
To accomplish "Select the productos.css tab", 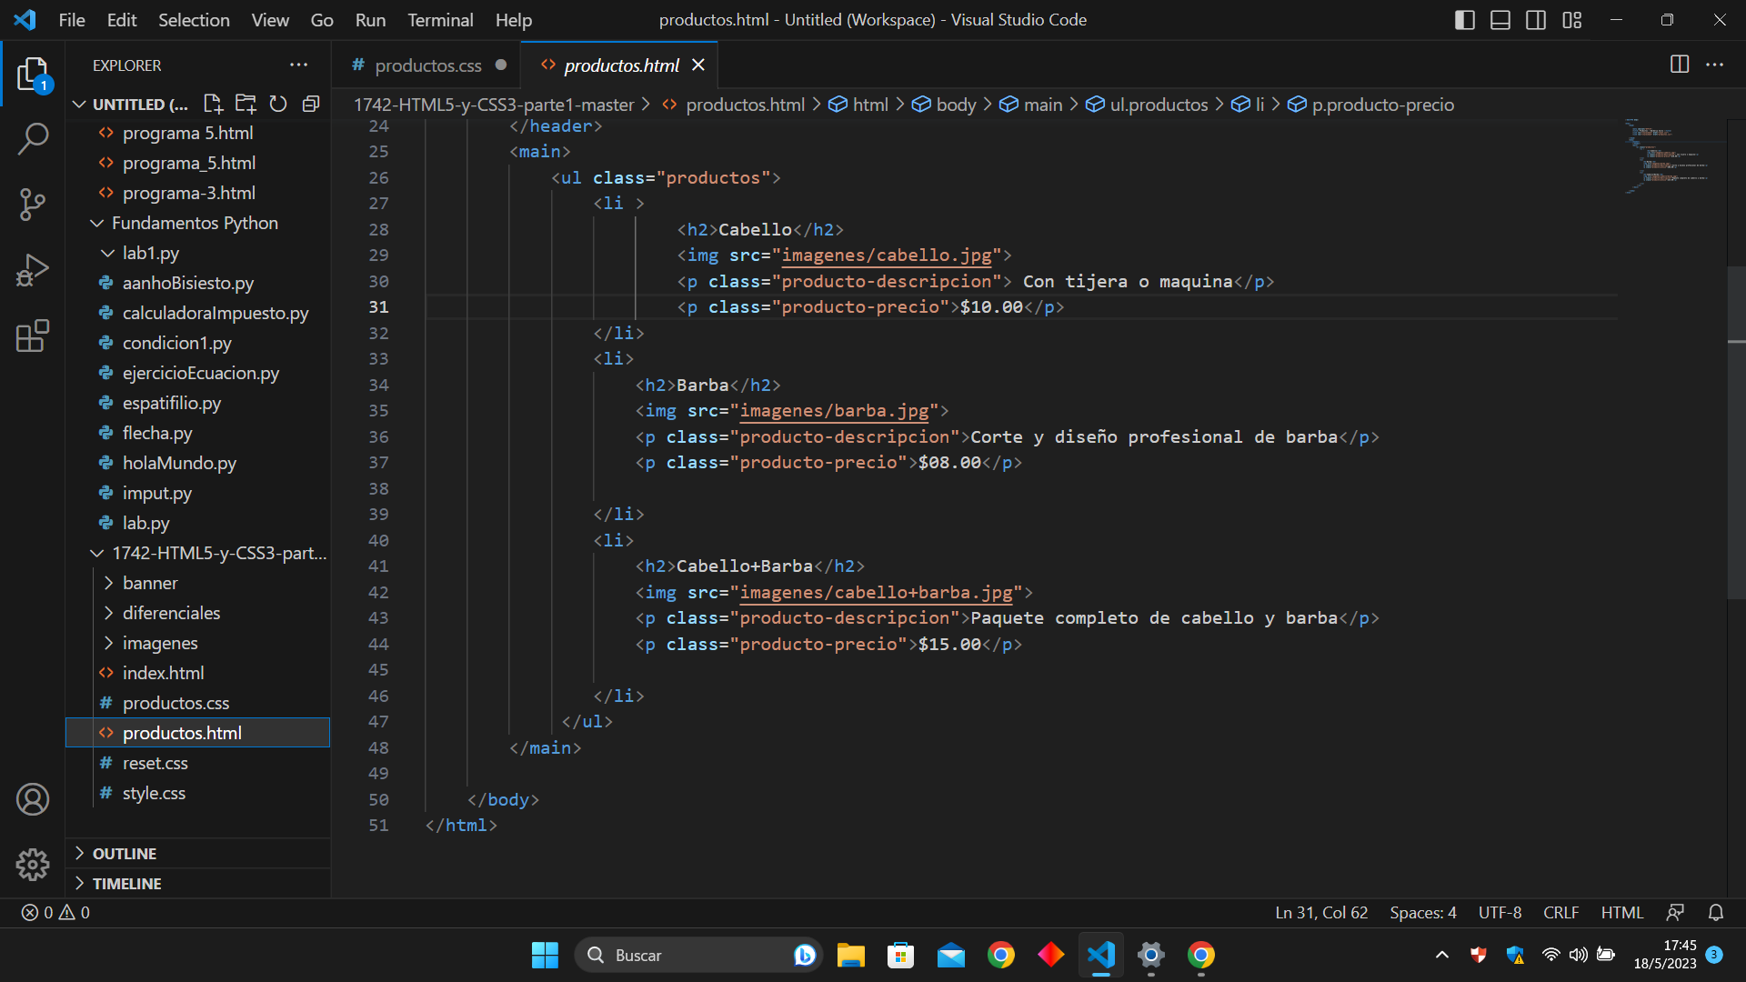I will pos(428,65).
